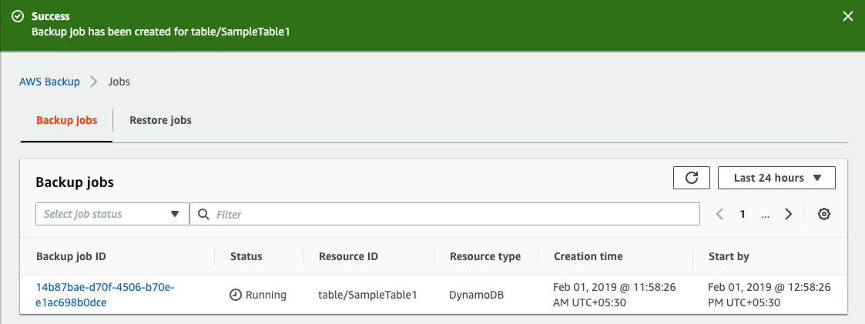The height and width of the screenshot is (324, 865).
Task: Click the banner message about SampleTable1
Action: [x=160, y=32]
